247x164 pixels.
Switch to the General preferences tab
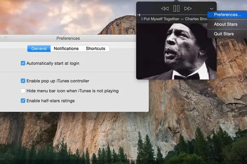point(39,48)
